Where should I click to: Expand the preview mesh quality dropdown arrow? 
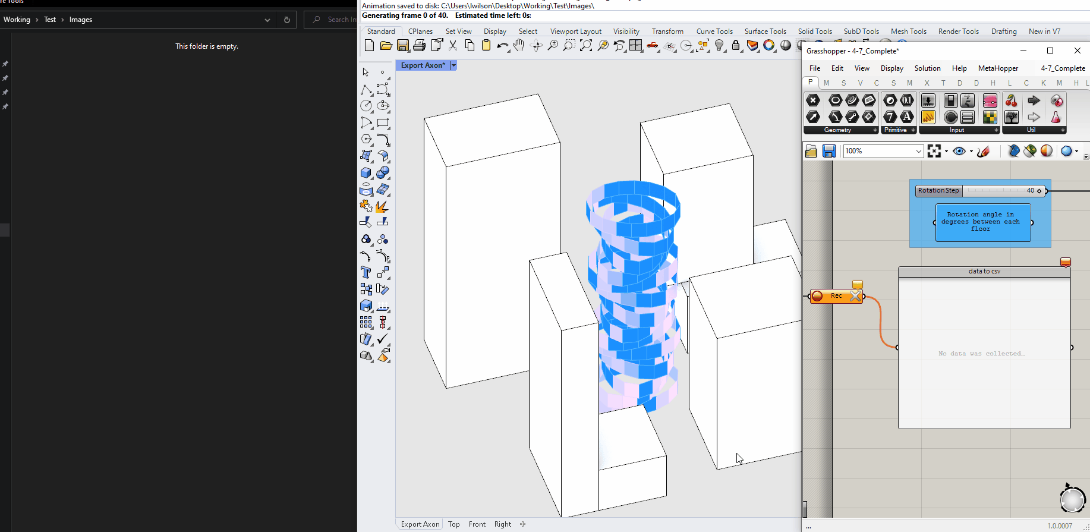[x=1076, y=151]
